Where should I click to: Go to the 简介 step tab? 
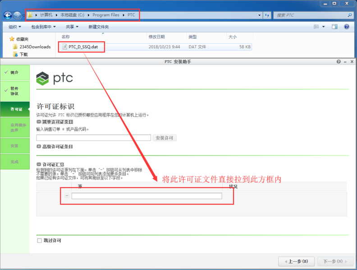[x=15, y=72]
